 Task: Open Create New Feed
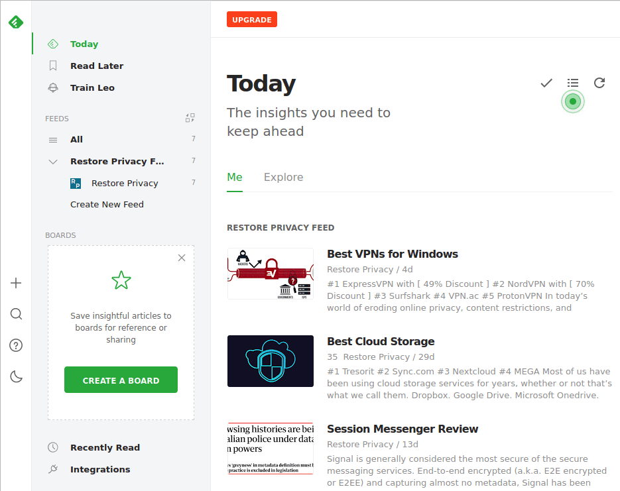(x=107, y=204)
